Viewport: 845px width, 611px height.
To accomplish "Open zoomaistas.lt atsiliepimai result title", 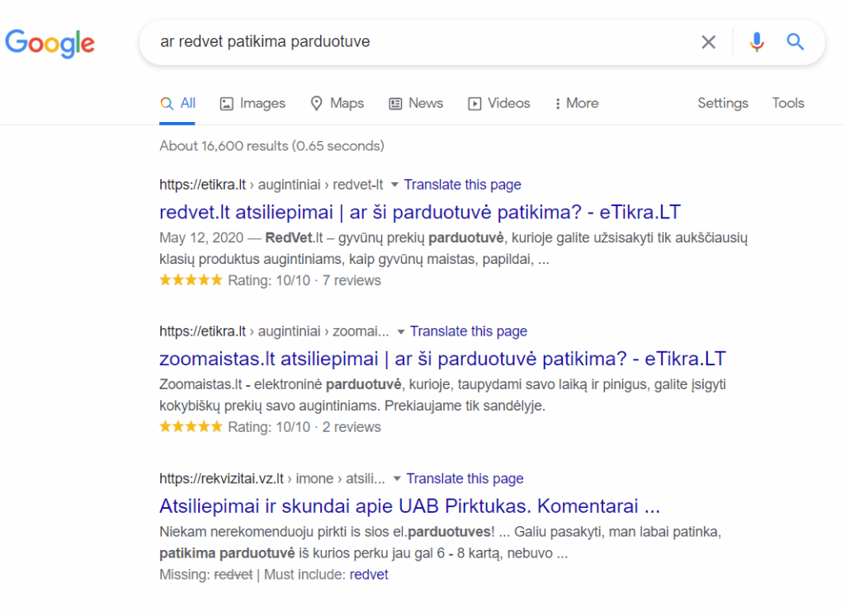I will pyautogui.click(x=441, y=359).
